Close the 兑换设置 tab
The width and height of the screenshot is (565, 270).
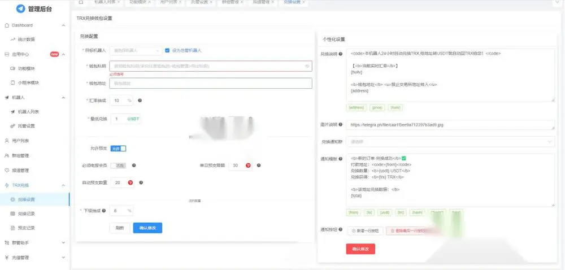(x=304, y=2)
